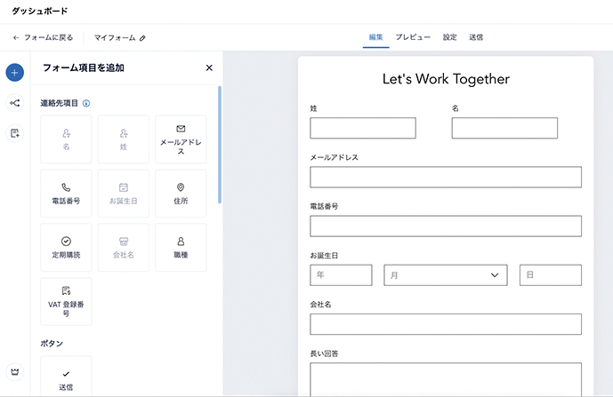Click the ボタン section heading

pyautogui.click(x=52, y=344)
